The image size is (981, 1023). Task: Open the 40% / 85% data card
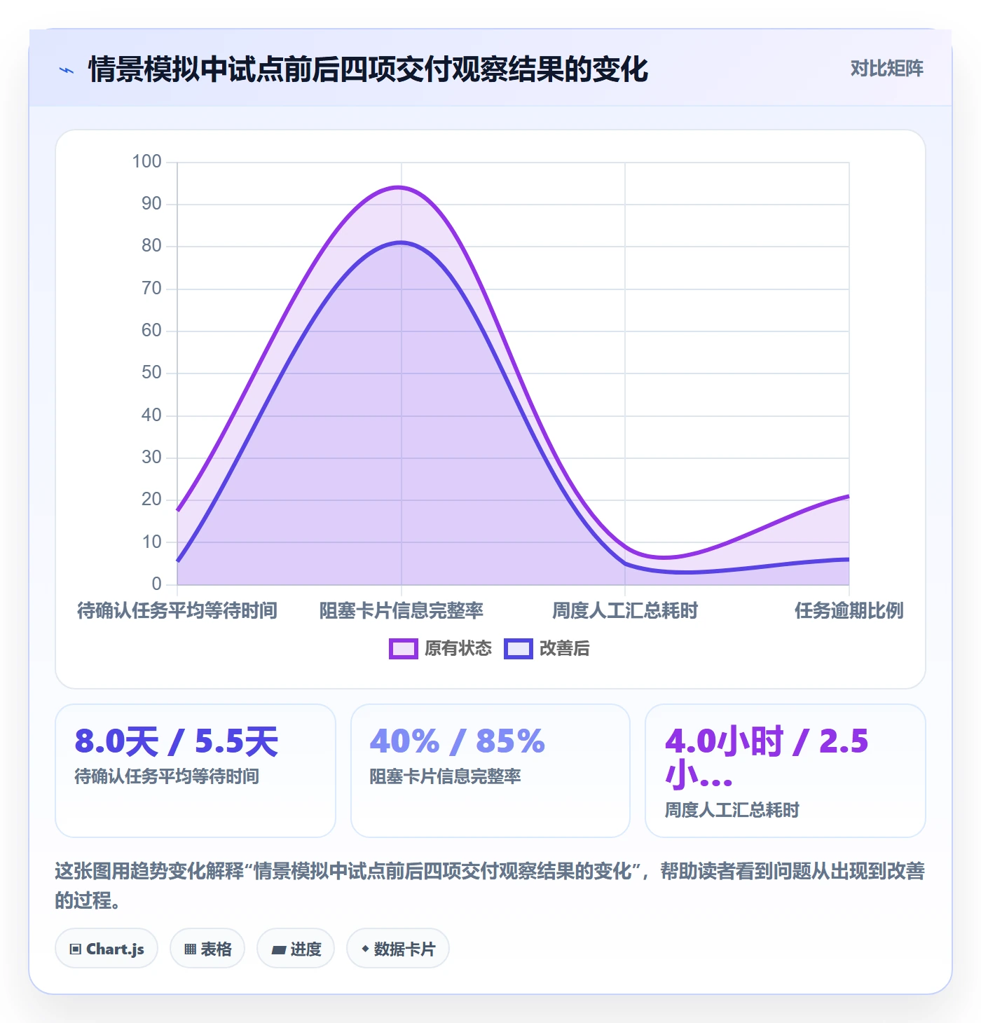[x=490, y=771]
